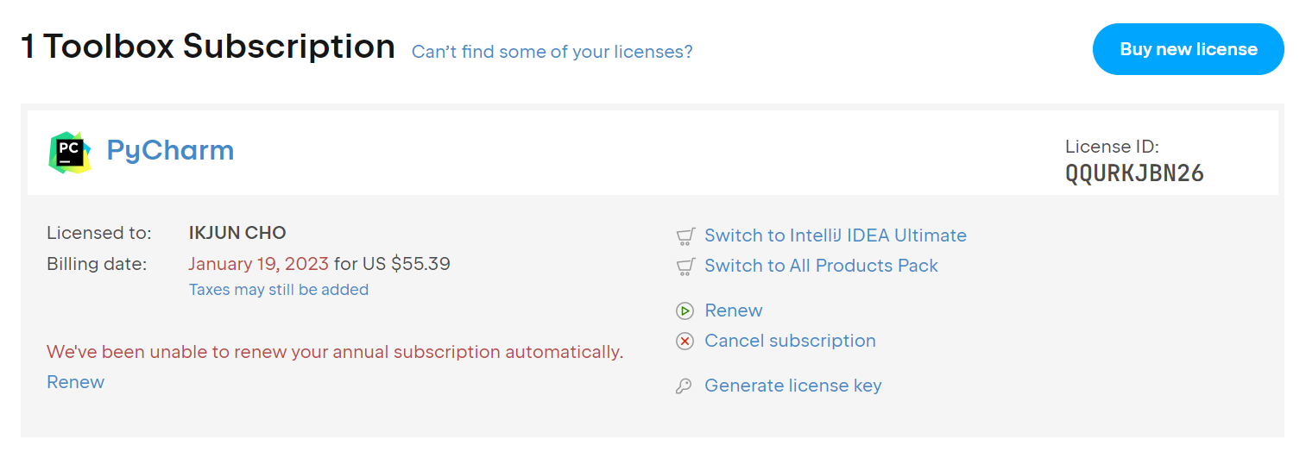Click the PyCharm logo icon

(x=70, y=153)
